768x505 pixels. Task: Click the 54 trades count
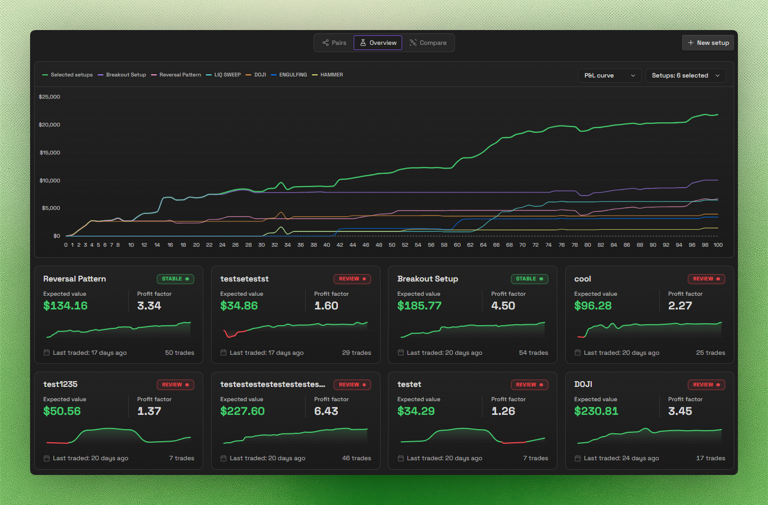534,353
